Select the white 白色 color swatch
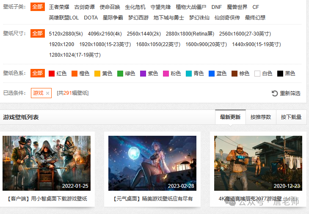 (x=257, y=74)
